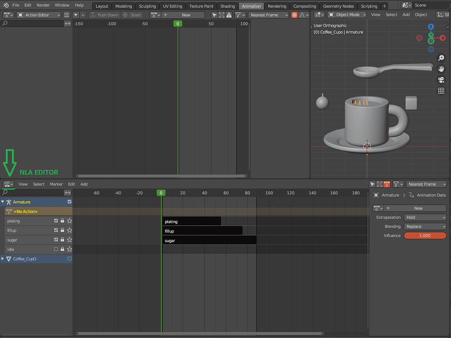Viewport: 451px width, 338px height.
Task: Select the zoom magnifier icon in viewport sidebar
Action: click(x=441, y=58)
